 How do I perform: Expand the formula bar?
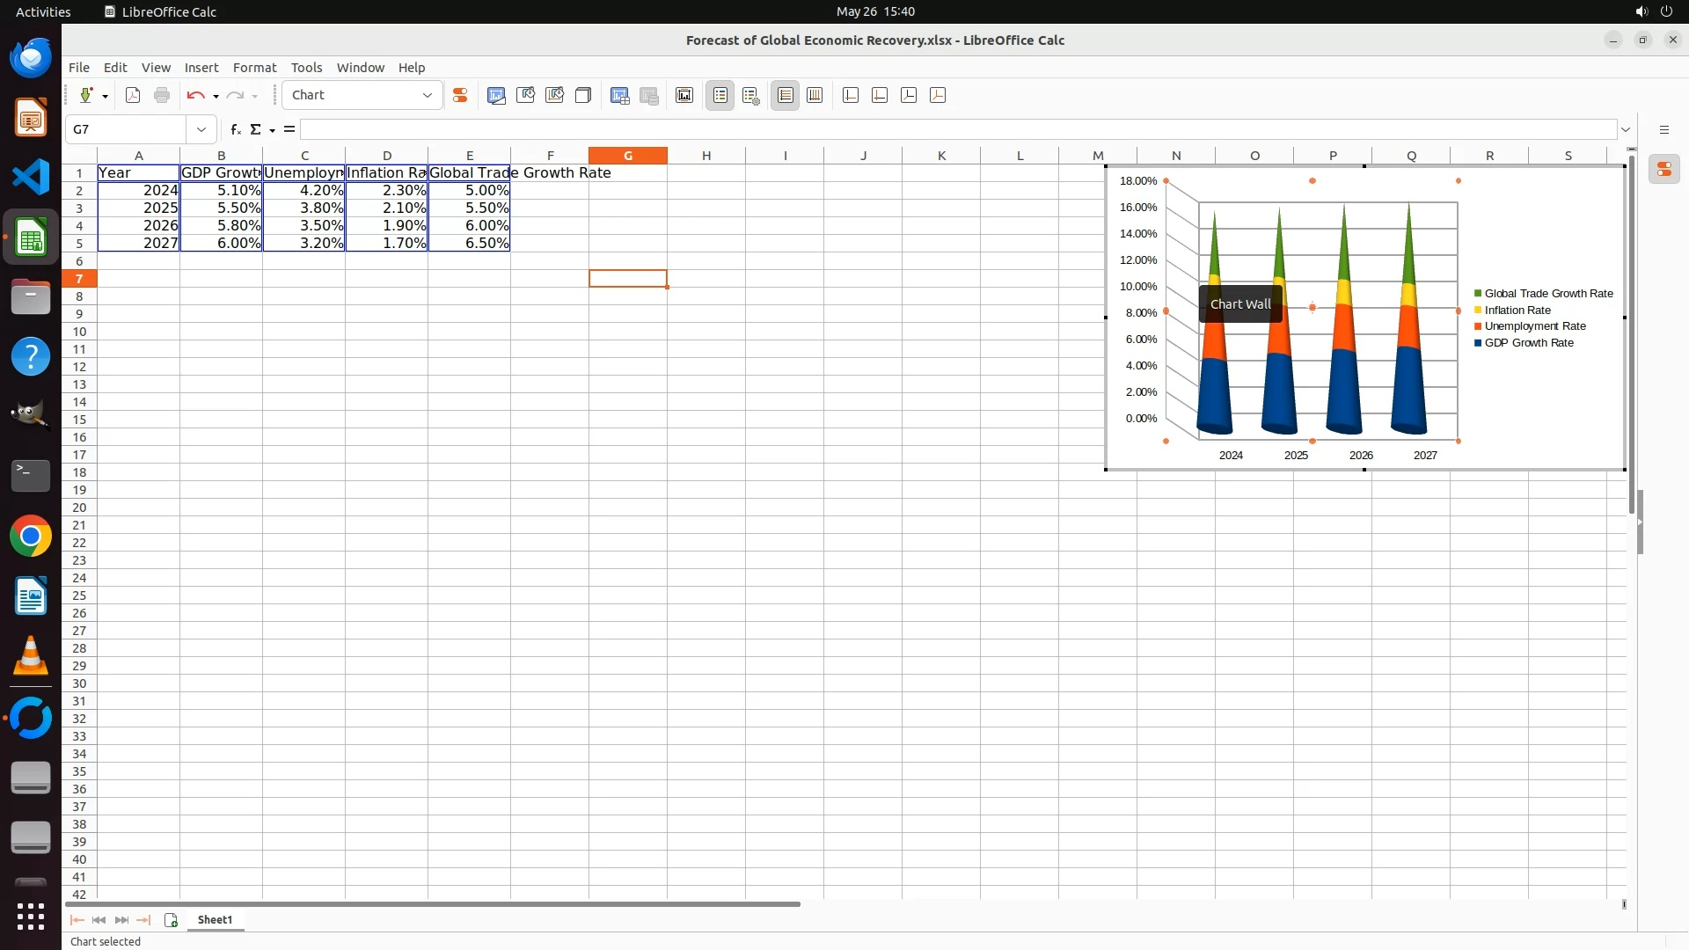[x=1626, y=129]
